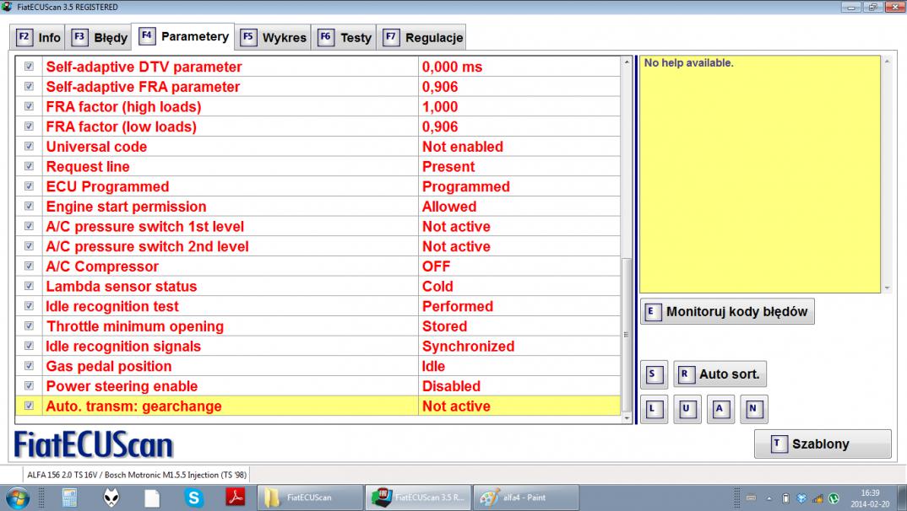
Task: Toggle A/C pressure switch 2nd level checkbox
Action: coord(29,246)
